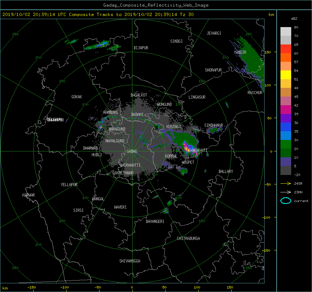Click the SIRSI city label

pos(78,210)
